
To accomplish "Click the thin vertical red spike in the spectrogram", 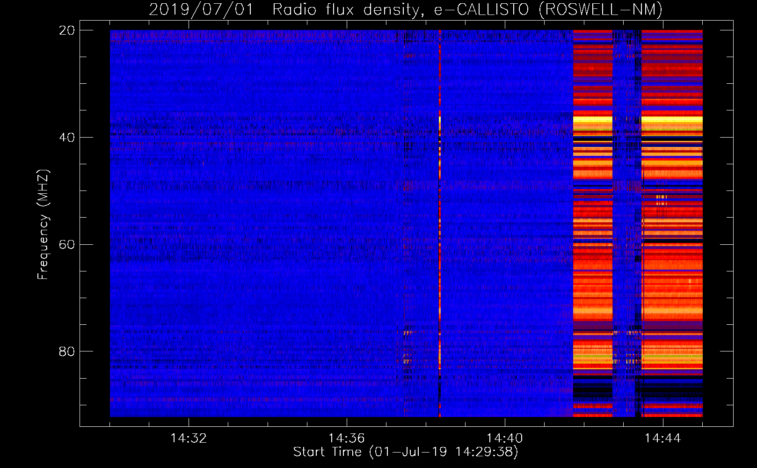I will 440,223.
